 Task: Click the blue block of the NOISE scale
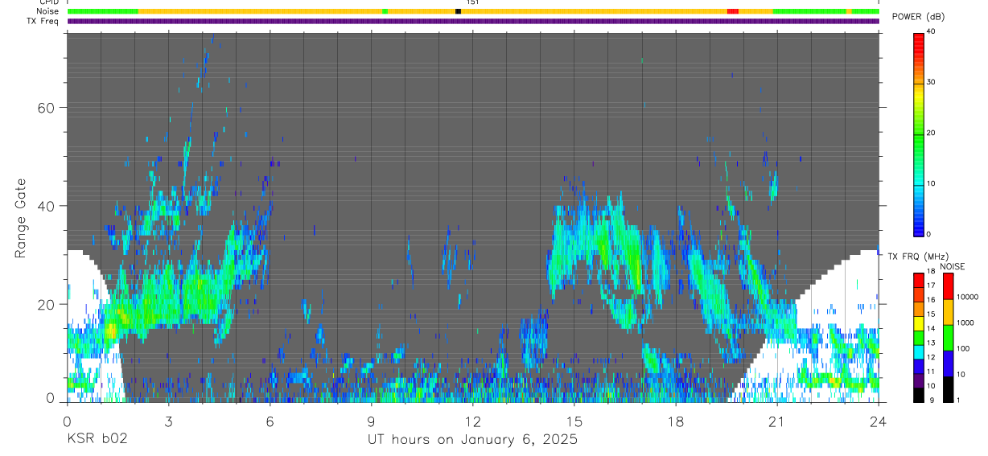point(948,364)
